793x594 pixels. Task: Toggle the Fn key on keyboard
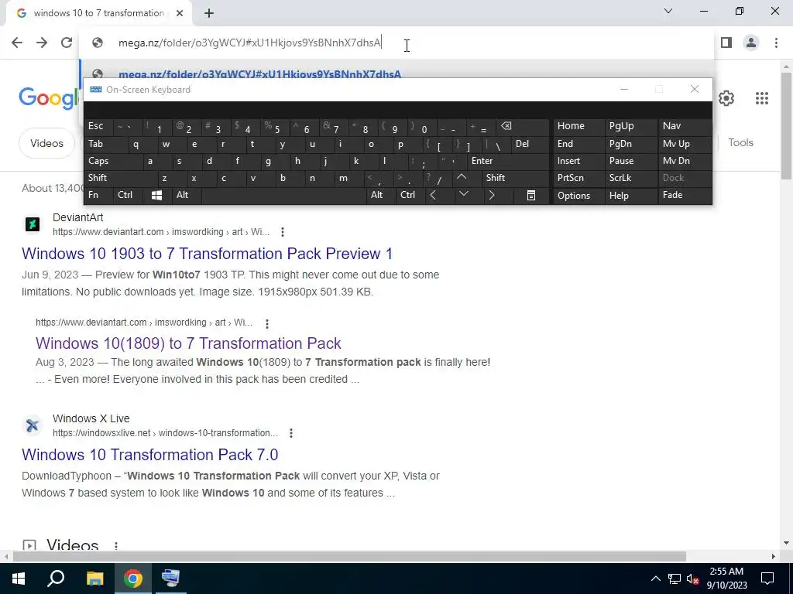[x=99, y=195]
